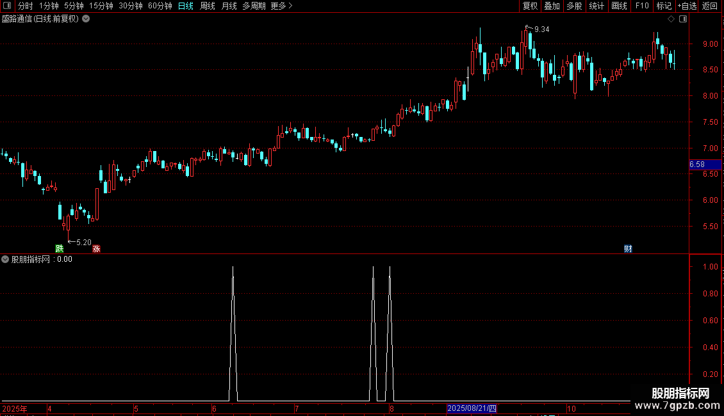
Task: Select the 60分钟 period
Action: click(x=160, y=6)
